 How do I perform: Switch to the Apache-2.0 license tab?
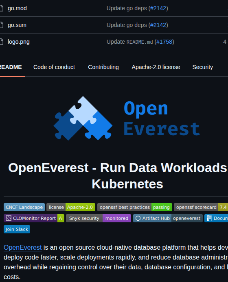[156, 67]
